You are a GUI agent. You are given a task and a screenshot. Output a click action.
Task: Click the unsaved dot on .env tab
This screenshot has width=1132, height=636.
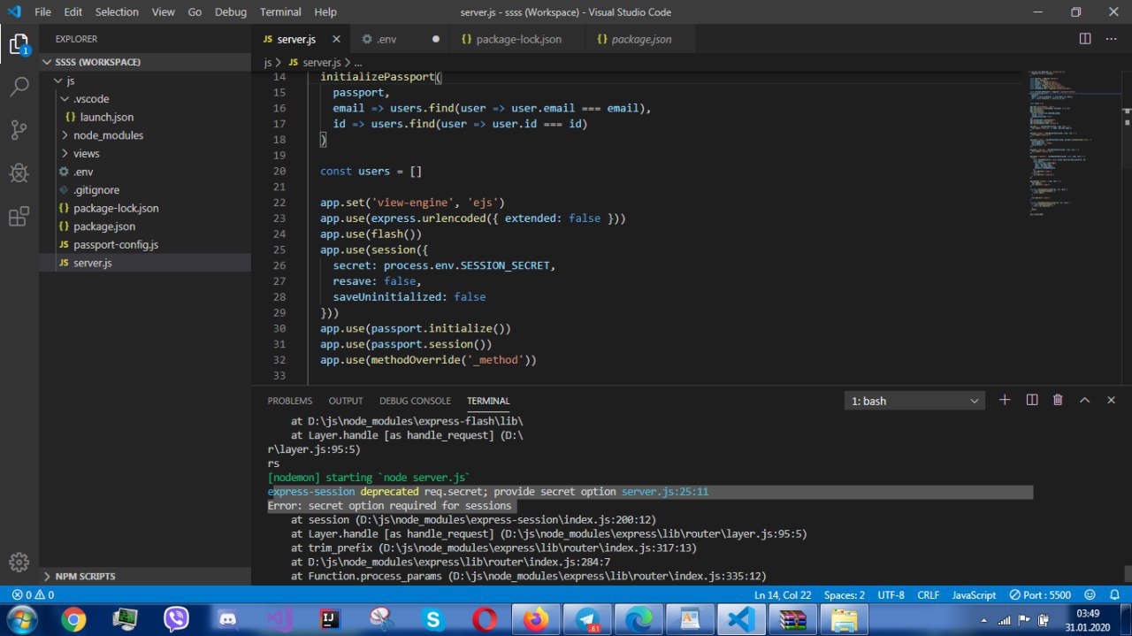436,39
